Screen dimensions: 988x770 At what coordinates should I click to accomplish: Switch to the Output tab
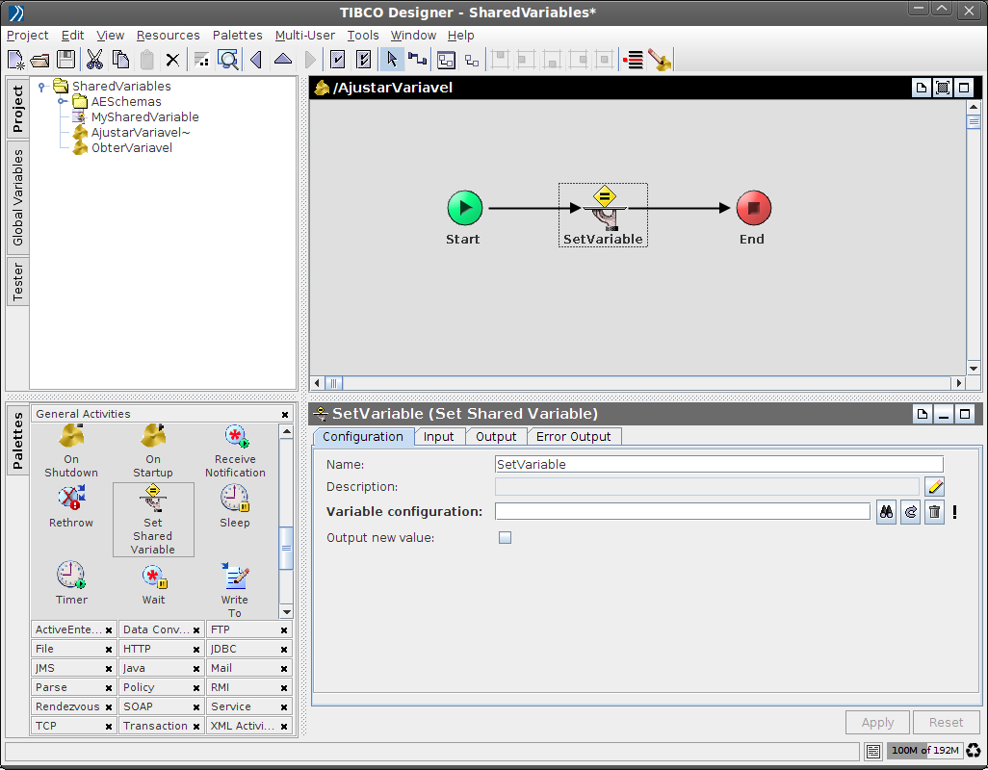pos(496,437)
